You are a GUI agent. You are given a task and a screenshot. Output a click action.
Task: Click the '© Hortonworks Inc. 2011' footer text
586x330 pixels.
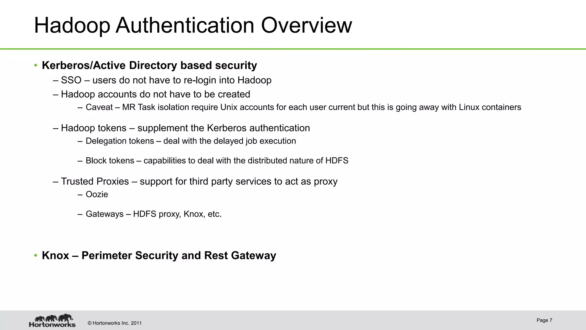click(114, 323)
